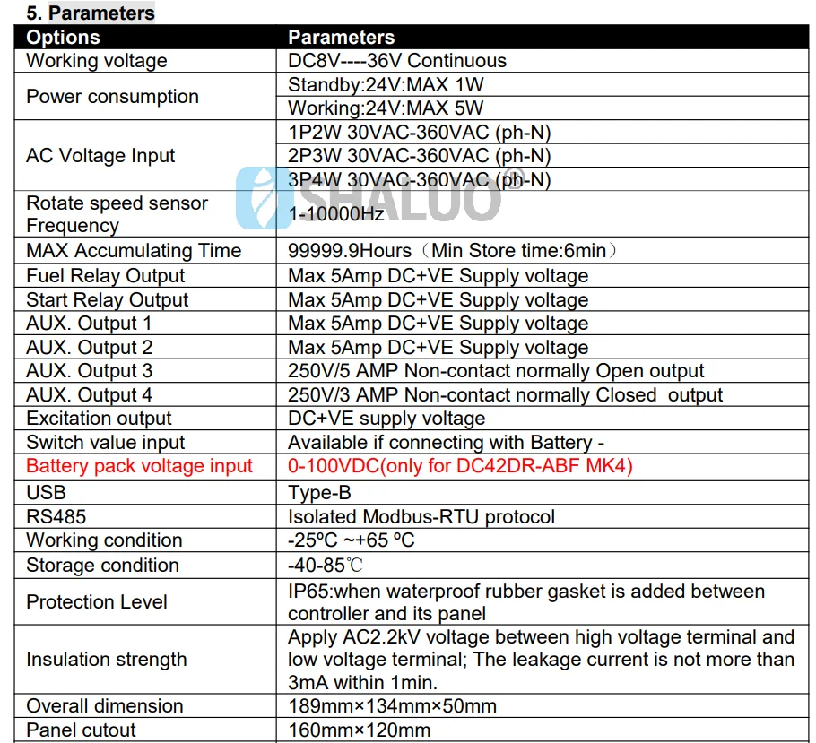Screen dimensions: 816x743
Task: Select '160mm×120mm' value
Action: (359, 730)
